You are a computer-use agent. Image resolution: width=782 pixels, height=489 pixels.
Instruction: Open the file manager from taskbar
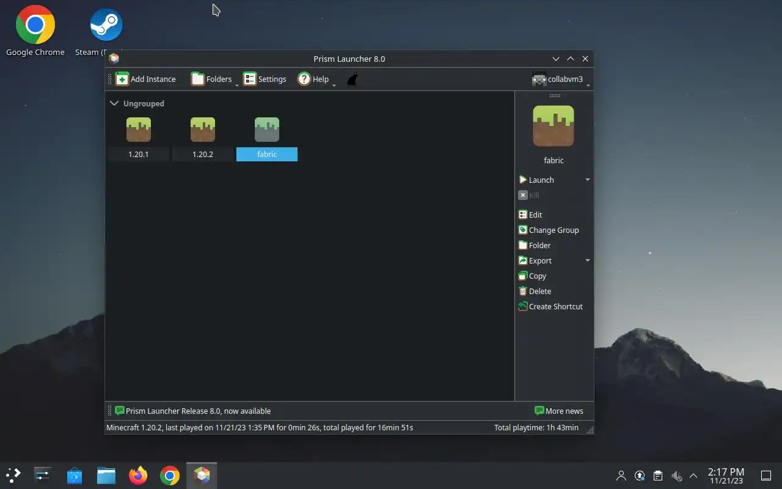(106, 475)
